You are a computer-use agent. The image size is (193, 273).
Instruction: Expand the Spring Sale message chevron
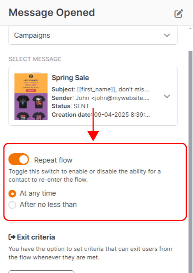click(167, 96)
